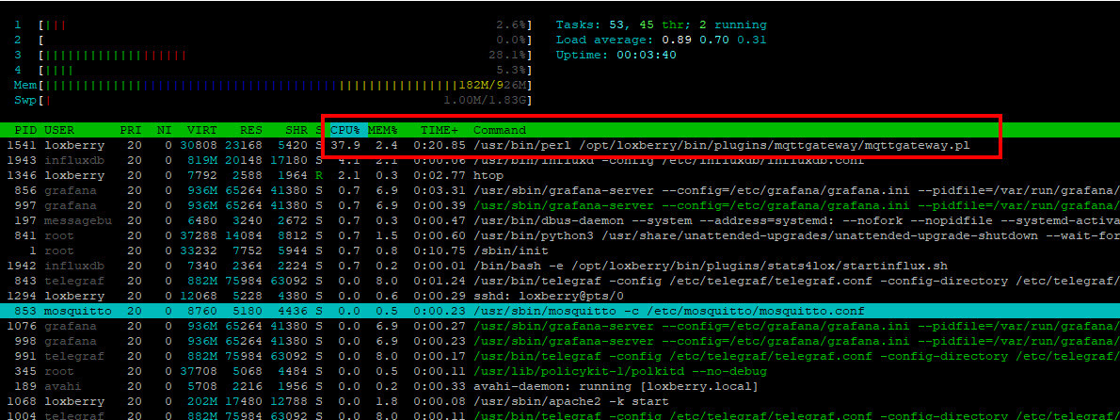
Task: Click the 37.9 CPU% value cell
Action: click(x=345, y=145)
